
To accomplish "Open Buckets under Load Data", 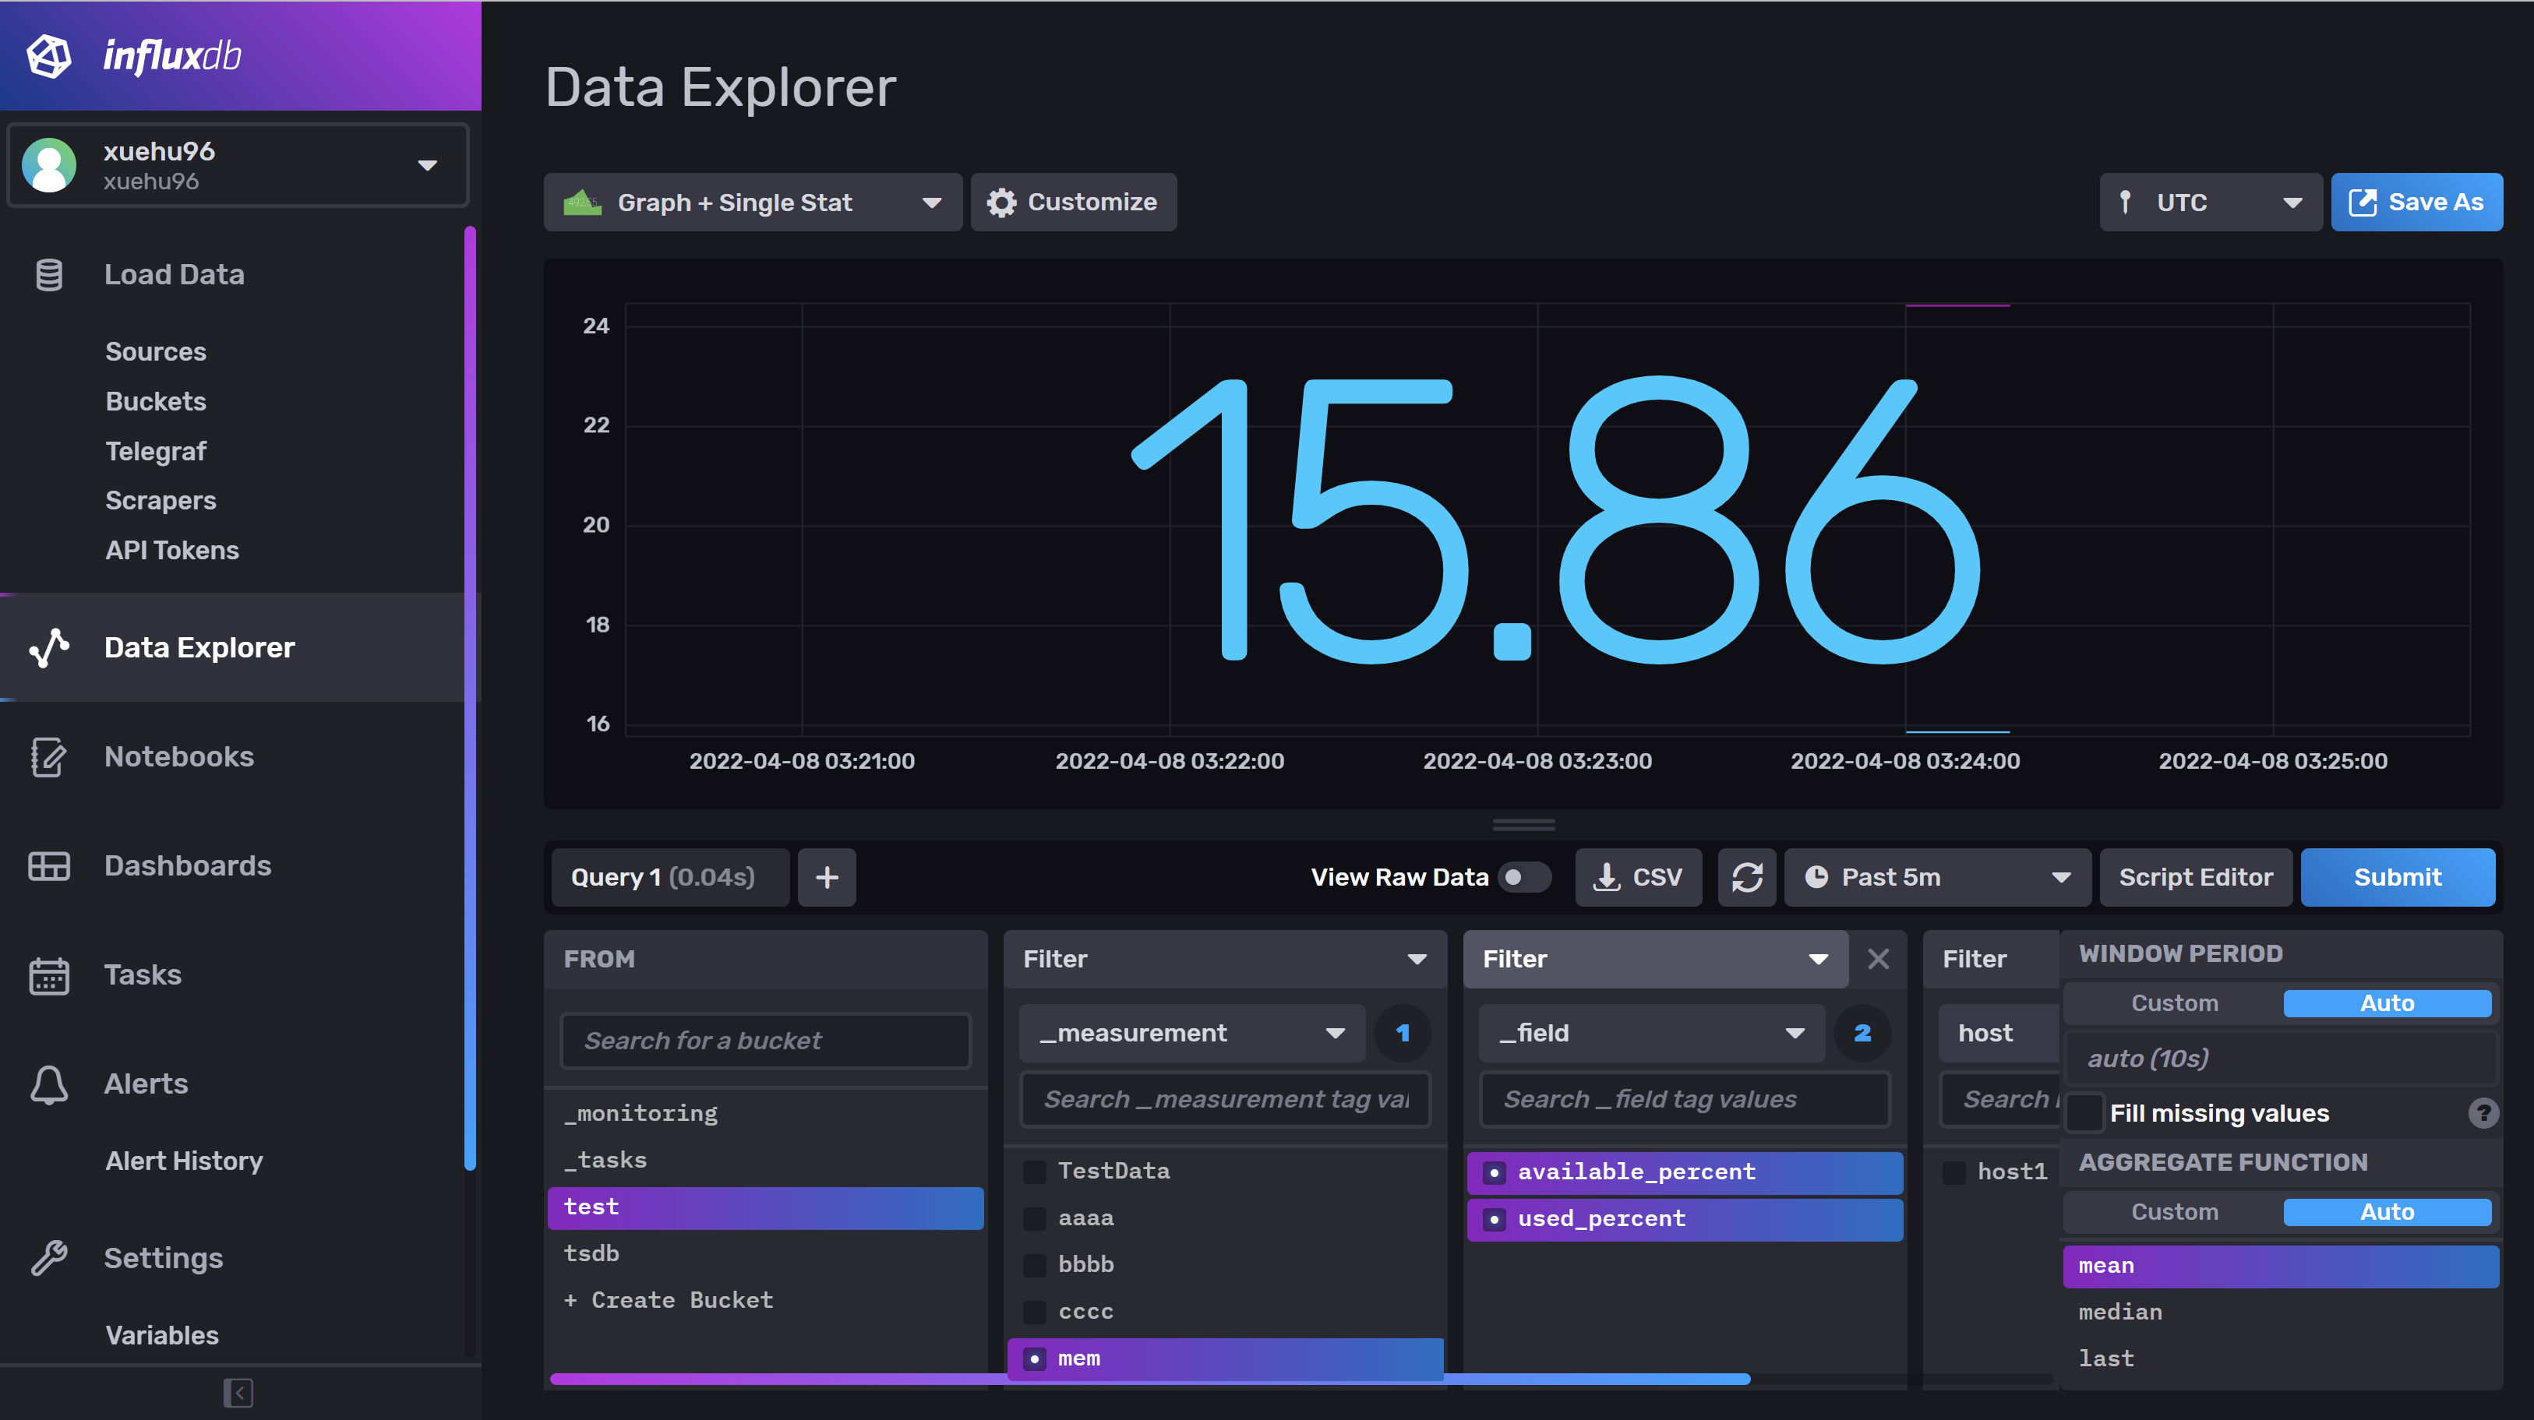I will [x=155, y=401].
